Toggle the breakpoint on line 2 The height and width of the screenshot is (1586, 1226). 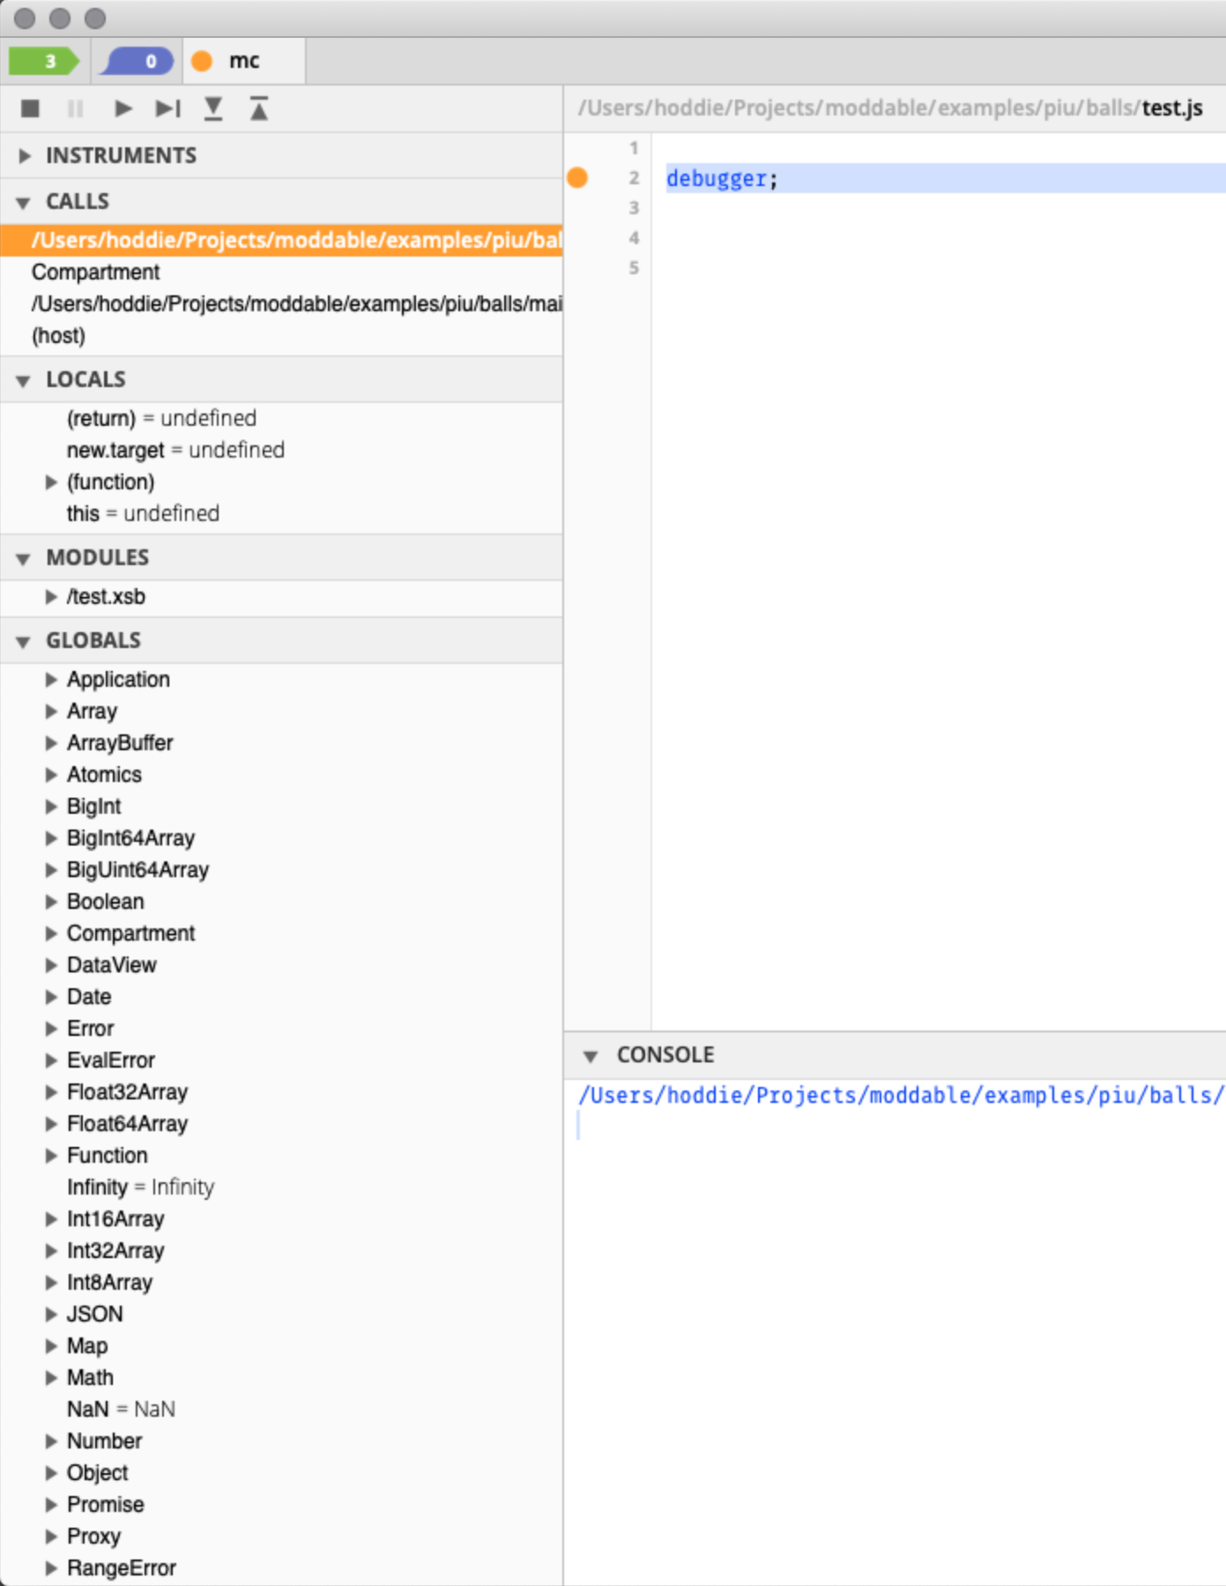coord(577,178)
